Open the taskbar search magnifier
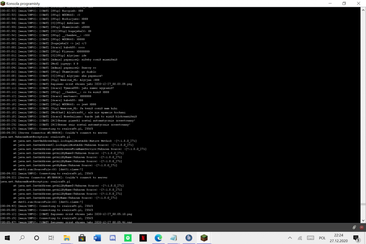Screen dimensions: 366x244 click(22, 238)
